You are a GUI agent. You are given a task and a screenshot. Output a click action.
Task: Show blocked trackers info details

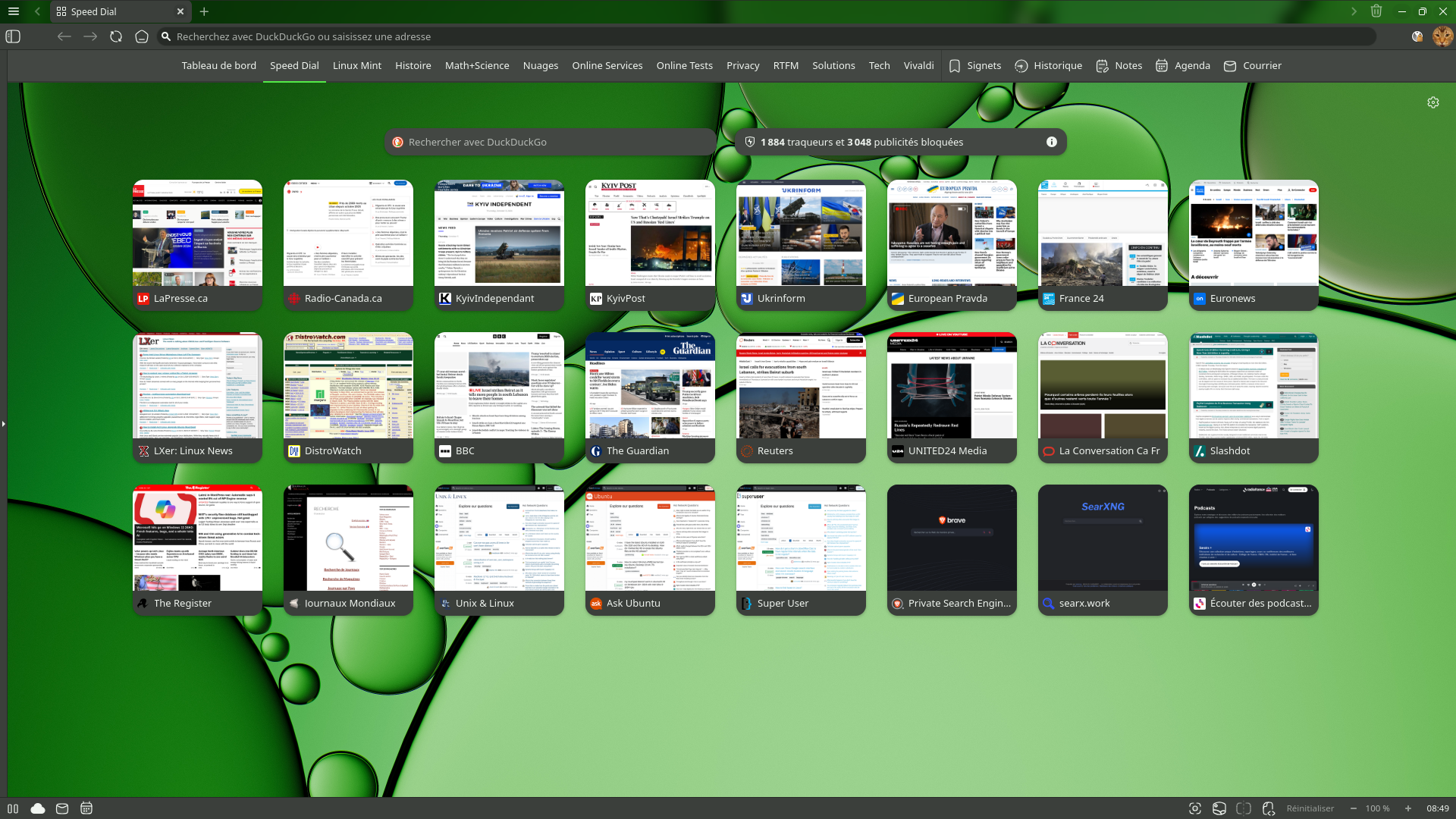pyautogui.click(x=1051, y=142)
